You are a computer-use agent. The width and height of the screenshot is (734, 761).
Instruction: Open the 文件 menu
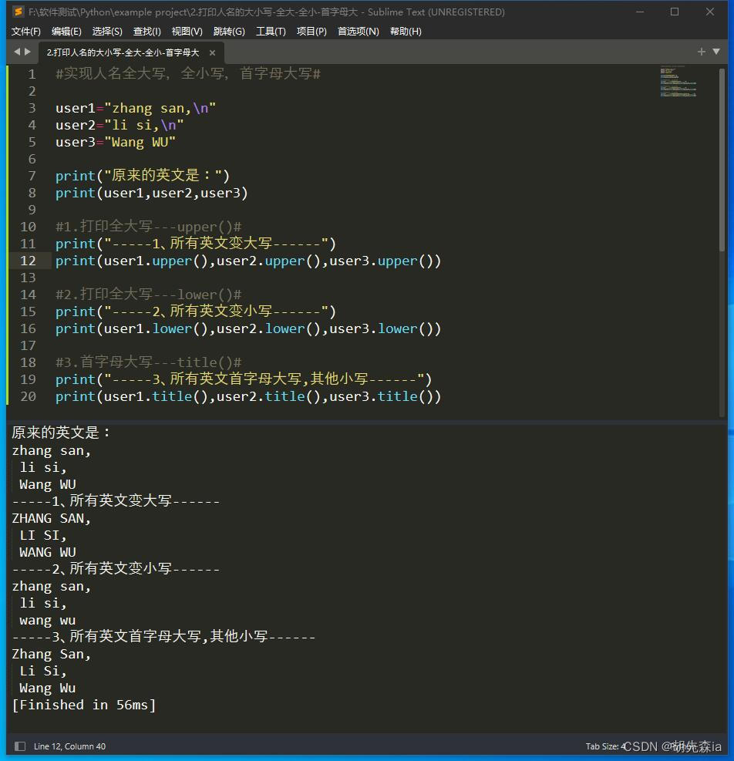click(25, 31)
